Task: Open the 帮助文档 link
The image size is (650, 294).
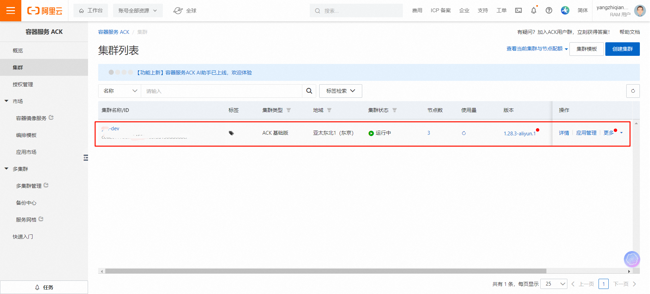Action: [630, 32]
